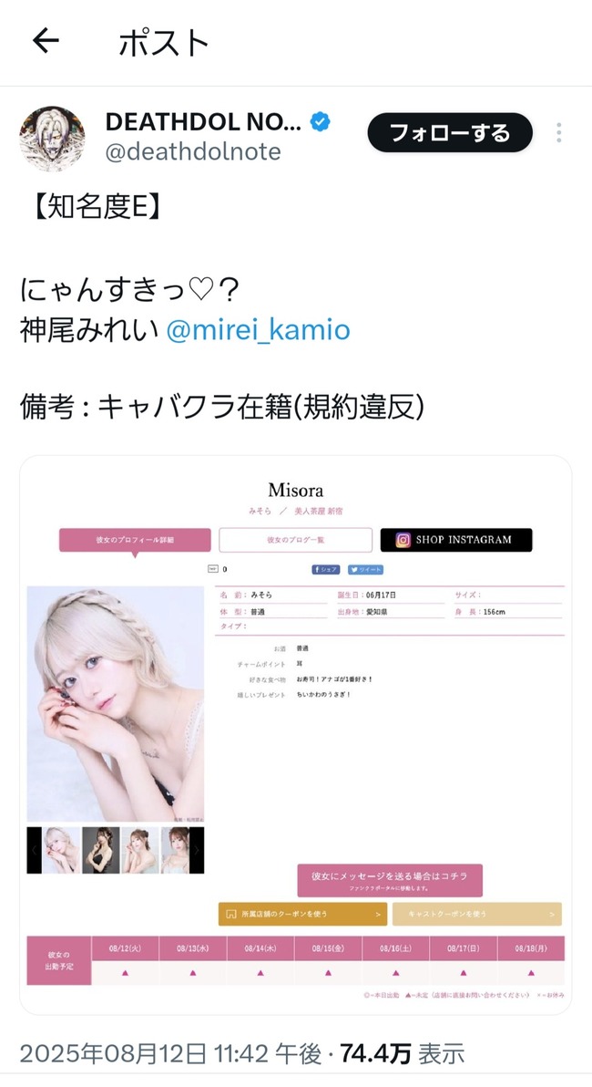Click the small counter icon showing 0

click(213, 569)
